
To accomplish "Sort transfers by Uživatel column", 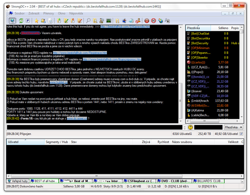I will click(25, 142).
